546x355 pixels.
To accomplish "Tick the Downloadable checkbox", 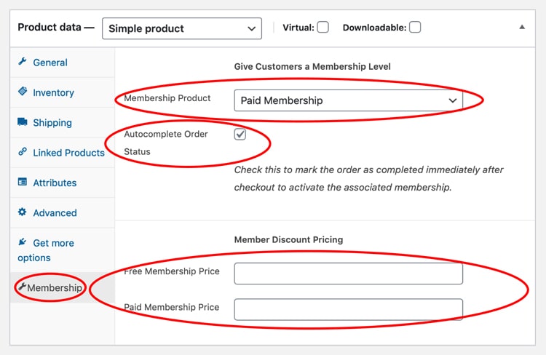I will (415, 27).
